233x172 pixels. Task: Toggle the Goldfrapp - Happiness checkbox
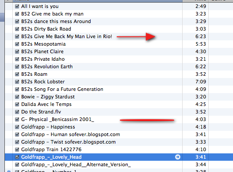point(17,127)
